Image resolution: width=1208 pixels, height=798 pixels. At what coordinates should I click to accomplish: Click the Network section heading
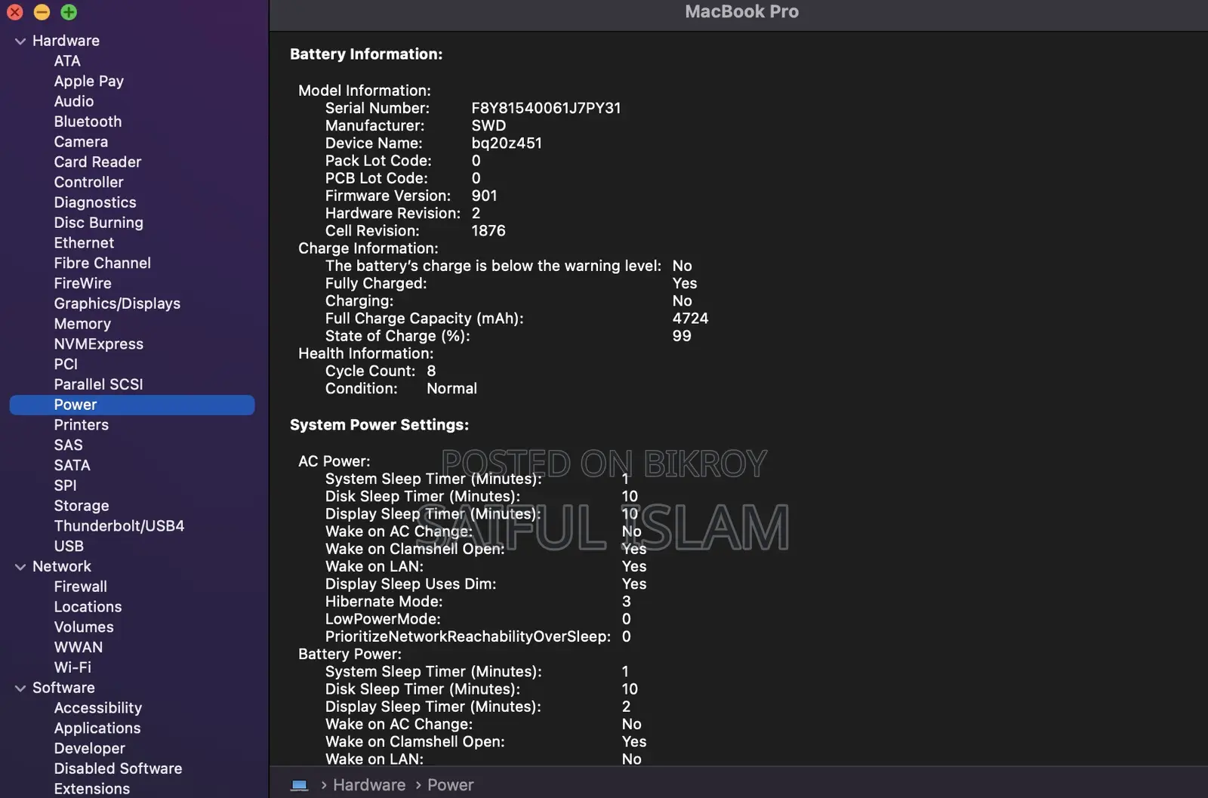(61, 567)
